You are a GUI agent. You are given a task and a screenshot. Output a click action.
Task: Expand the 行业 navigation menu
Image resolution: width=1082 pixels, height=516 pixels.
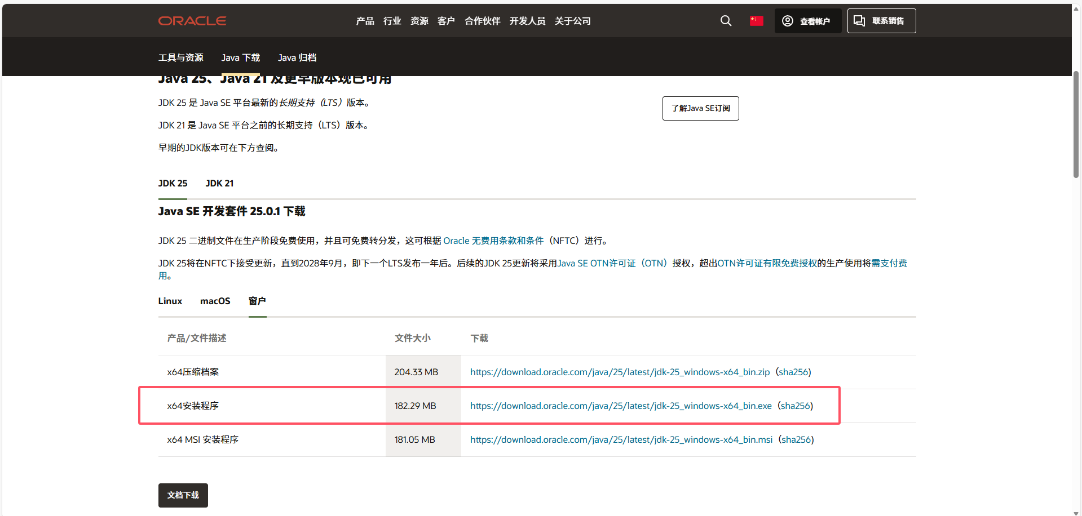[392, 21]
